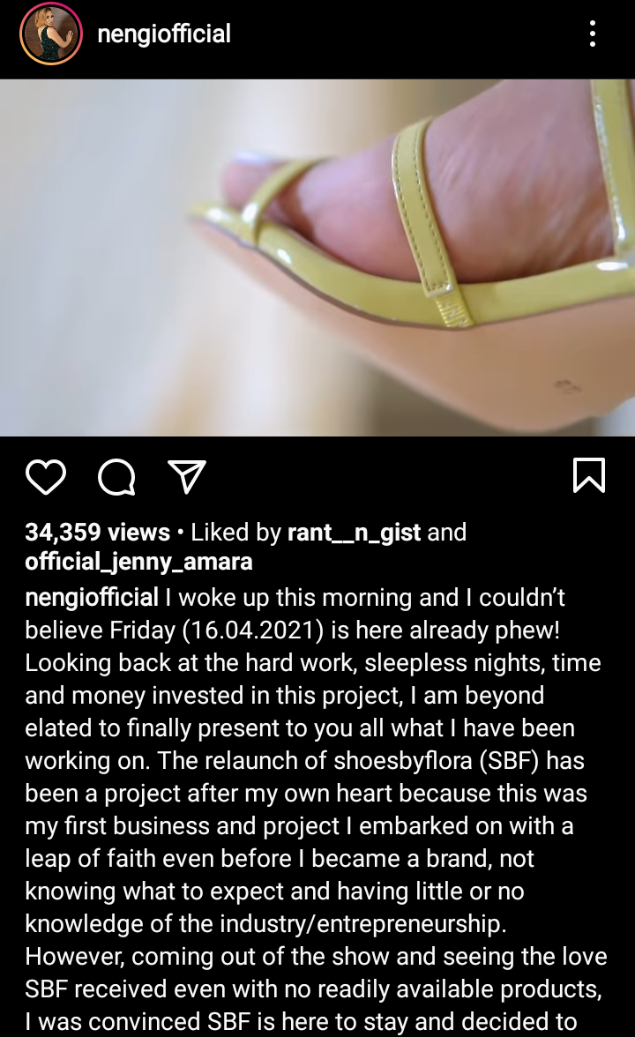This screenshot has width=635, height=1037.
Task: Open nengiofficial's story from the profile avatar
Action: tap(51, 34)
